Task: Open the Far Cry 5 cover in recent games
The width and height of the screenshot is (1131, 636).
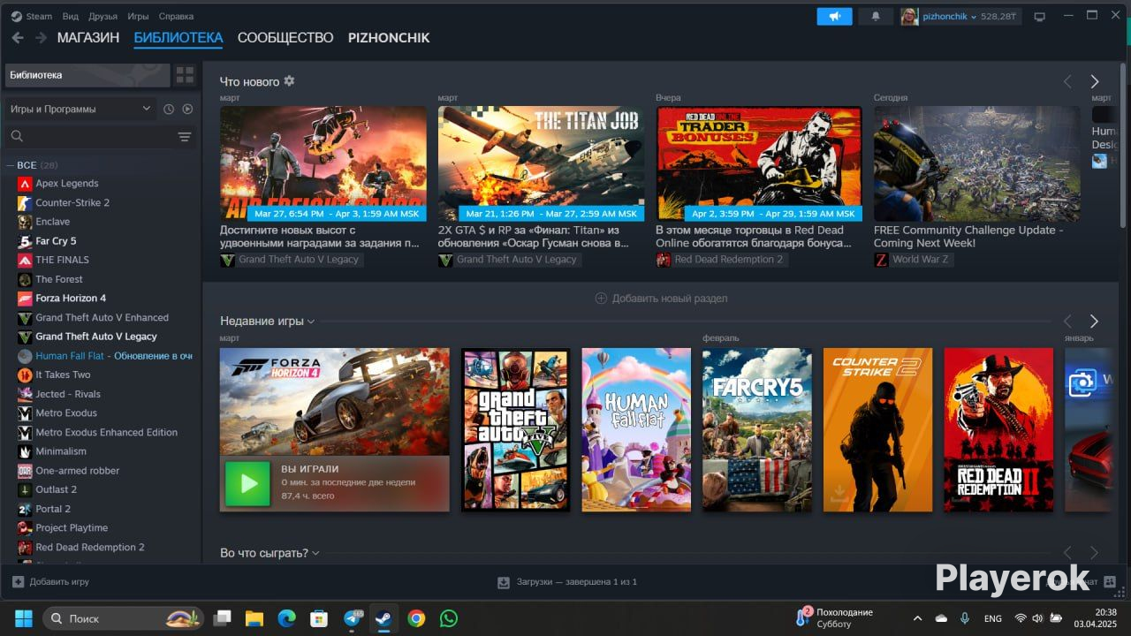Action: (757, 429)
